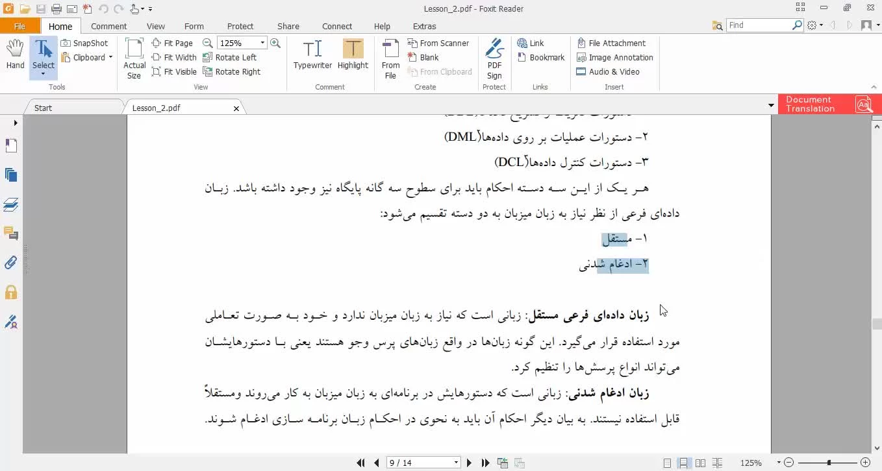
Task: Zoom out using the magnifier minus icon
Action: tap(208, 43)
